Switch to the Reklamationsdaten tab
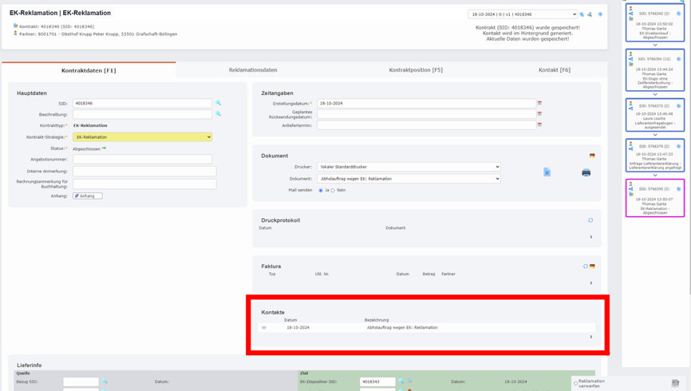This screenshot has height=391, width=691. click(x=253, y=70)
